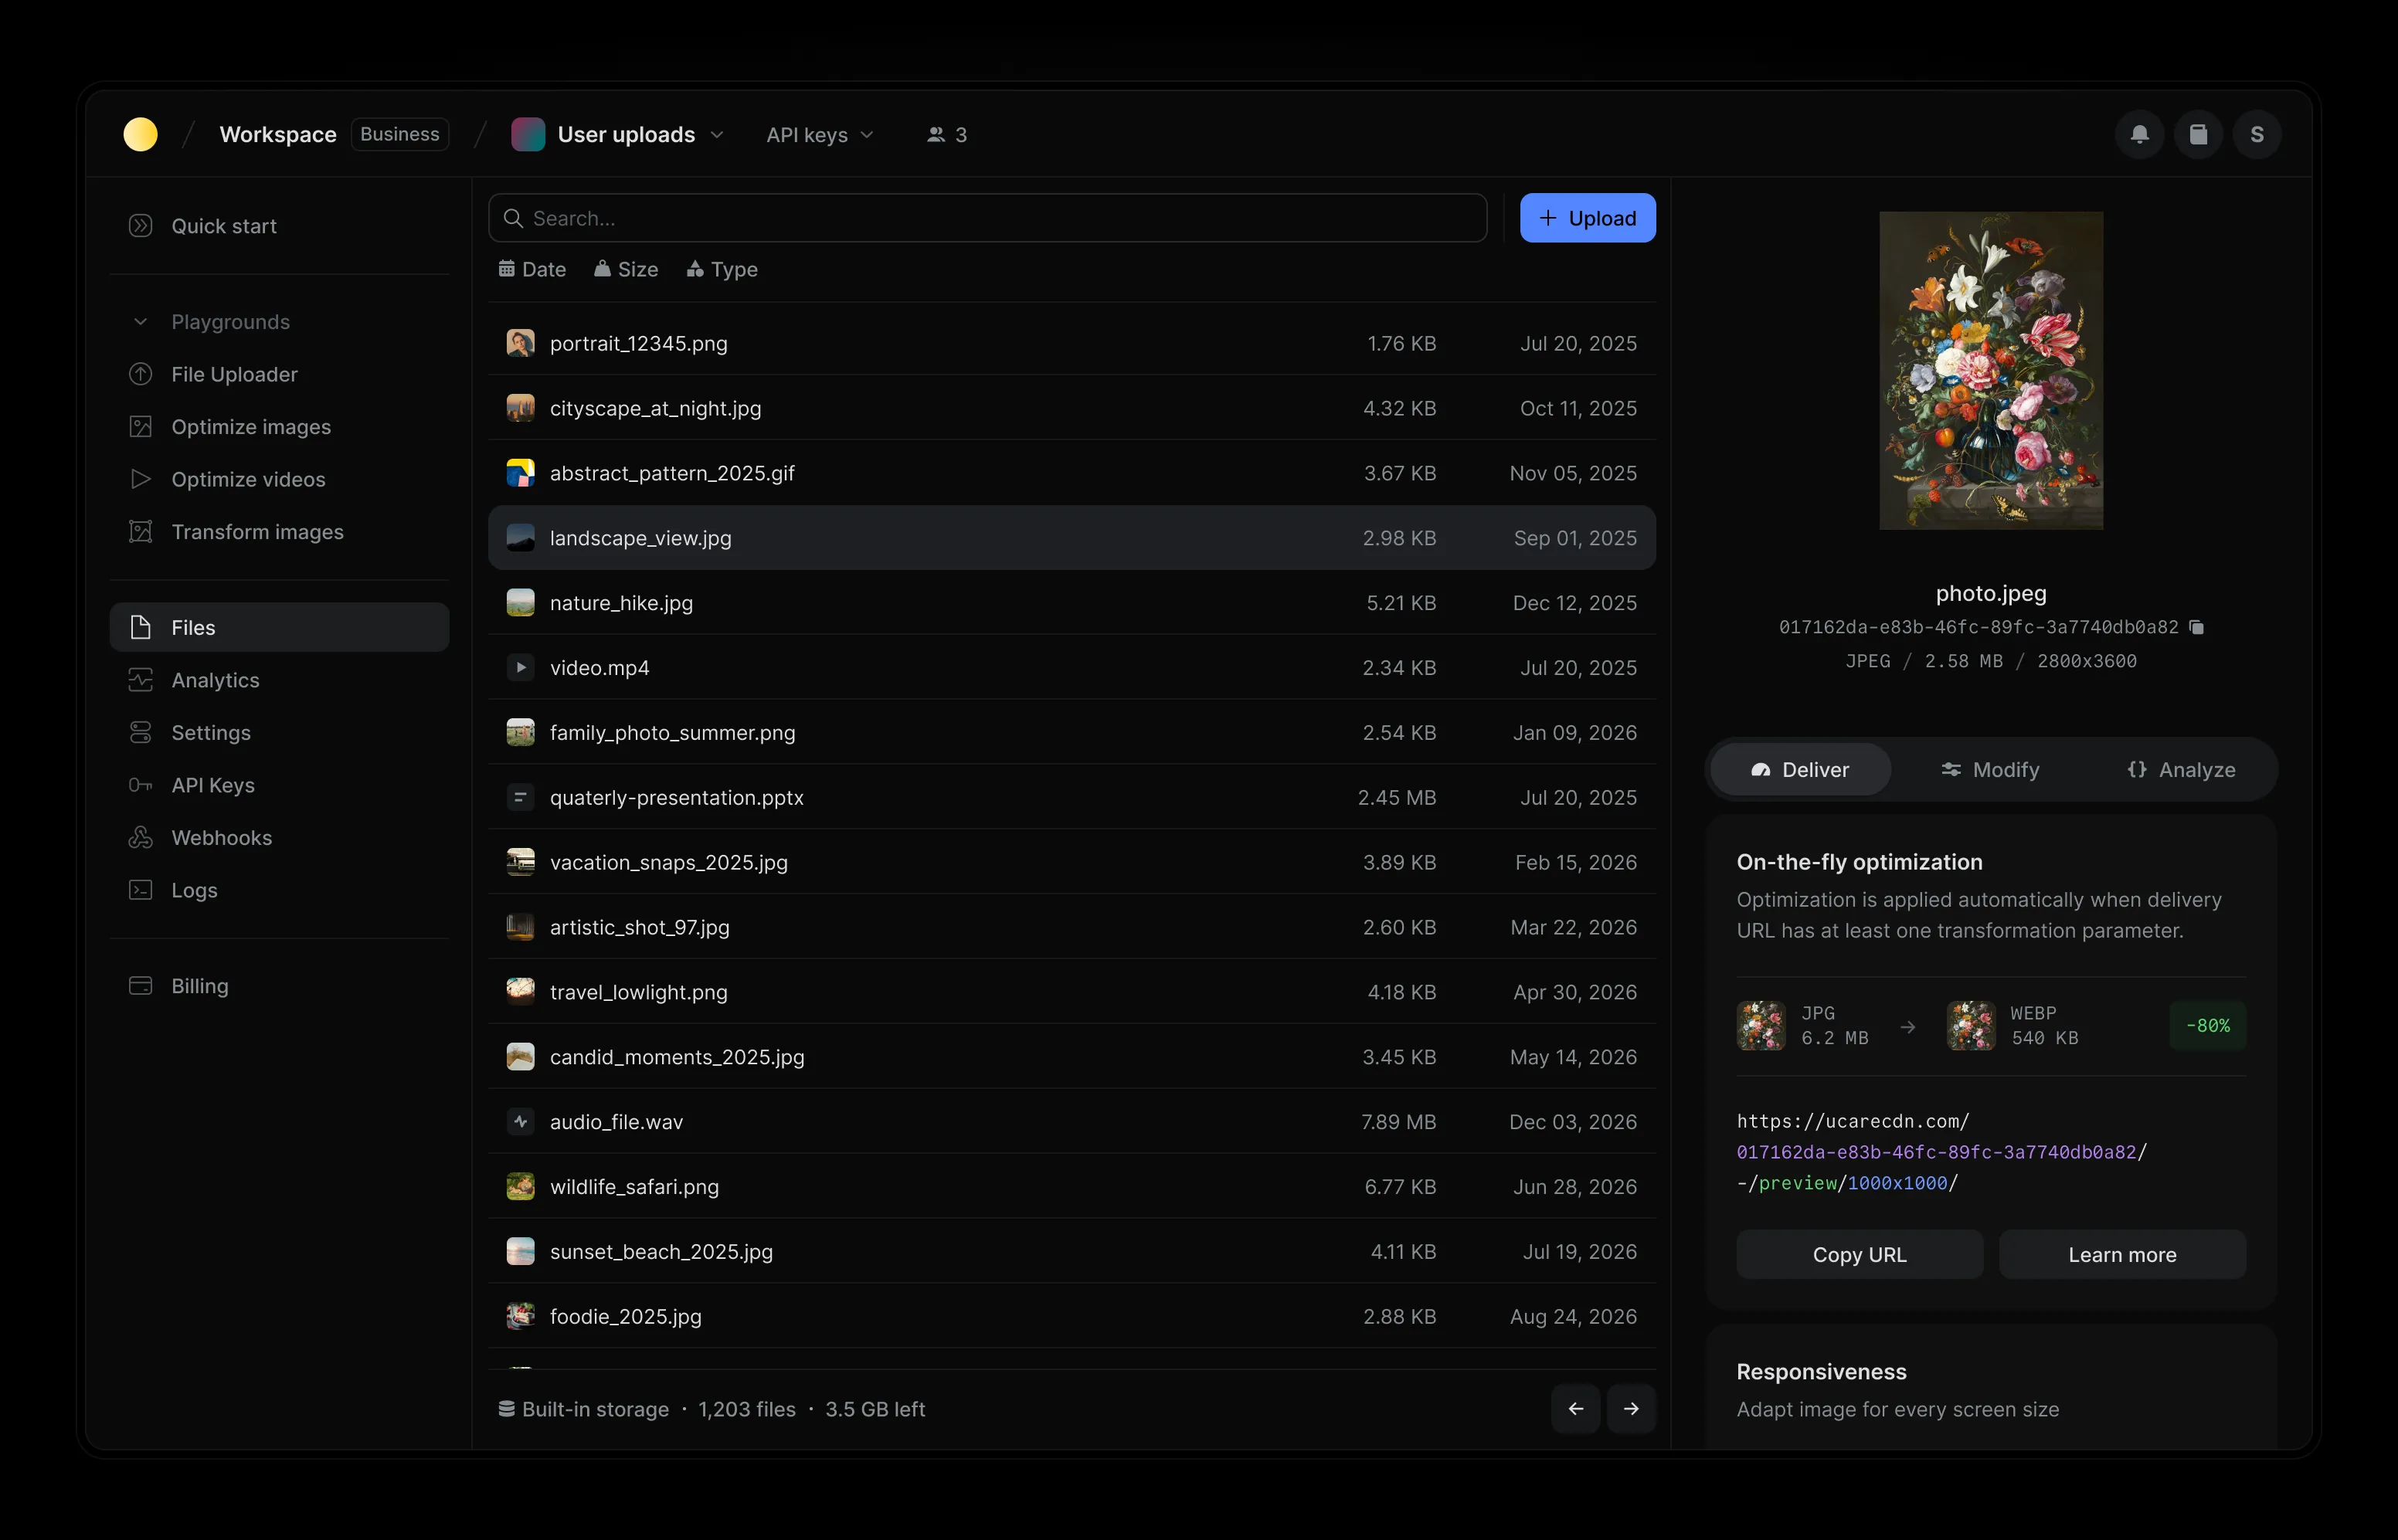Image resolution: width=2398 pixels, height=1540 pixels.
Task: Open the Date filter
Action: tap(532, 269)
